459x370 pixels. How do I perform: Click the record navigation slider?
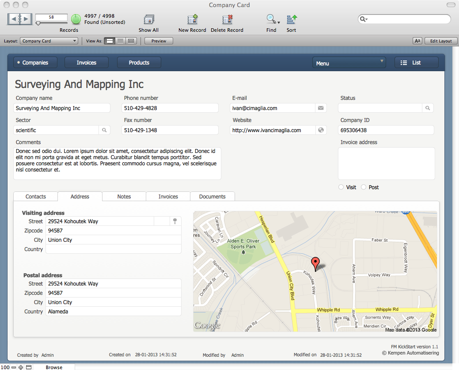pos(51,23)
